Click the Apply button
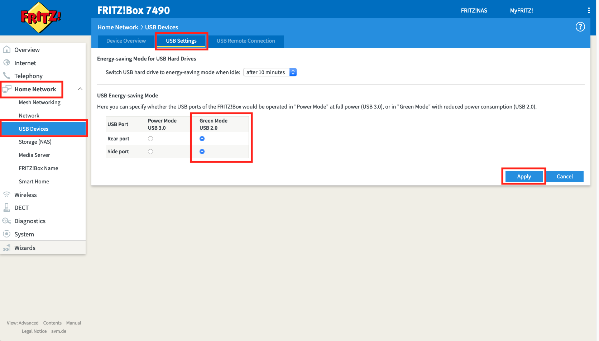 point(524,177)
